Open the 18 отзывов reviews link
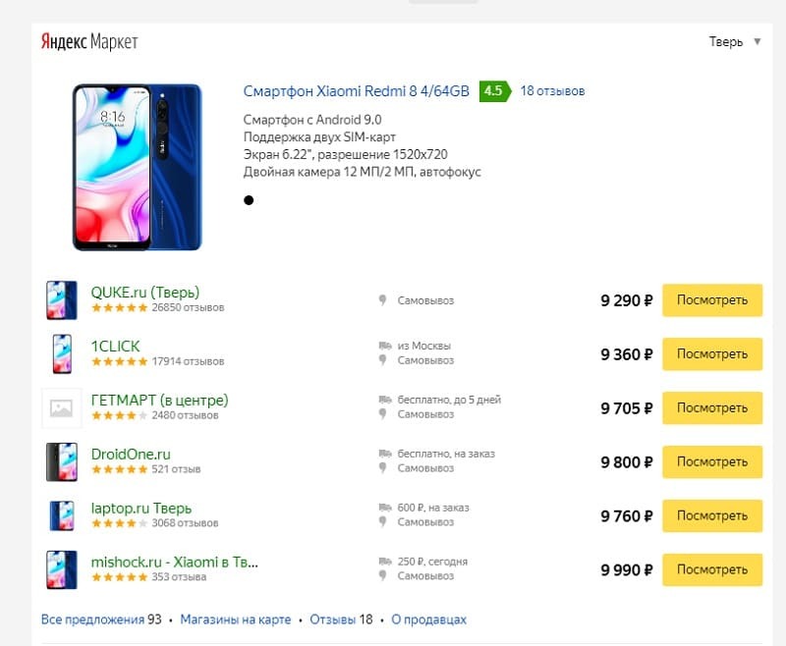786x646 pixels. [552, 91]
